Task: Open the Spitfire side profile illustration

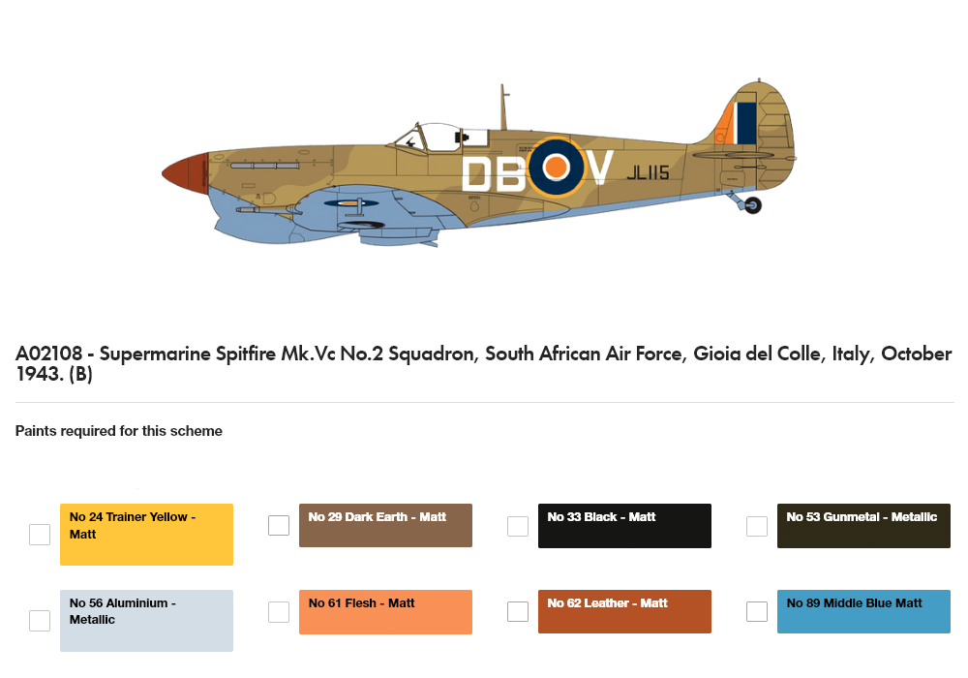Action: pos(479,164)
